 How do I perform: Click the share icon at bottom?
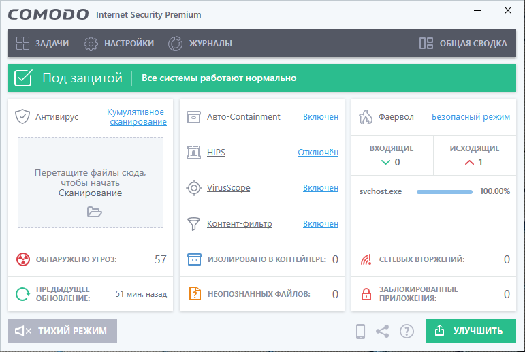click(383, 332)
